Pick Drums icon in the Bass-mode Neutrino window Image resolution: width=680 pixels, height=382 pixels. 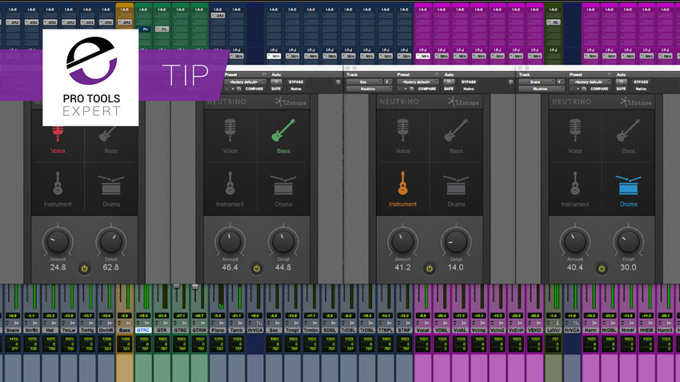(283, 185)
